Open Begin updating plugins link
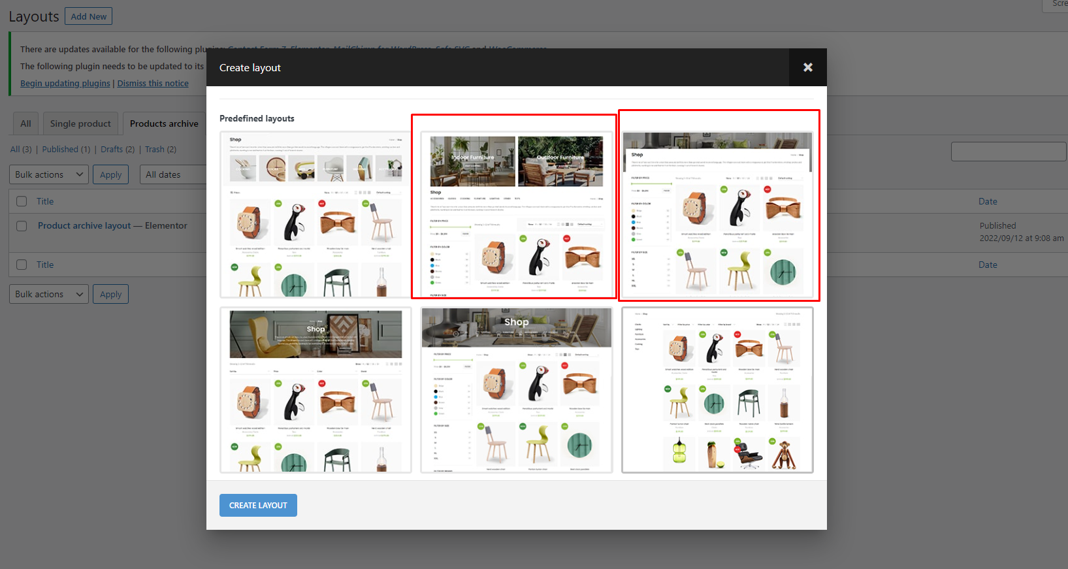The width and height of the screenshot is (1068, 569). coord(65,83)
